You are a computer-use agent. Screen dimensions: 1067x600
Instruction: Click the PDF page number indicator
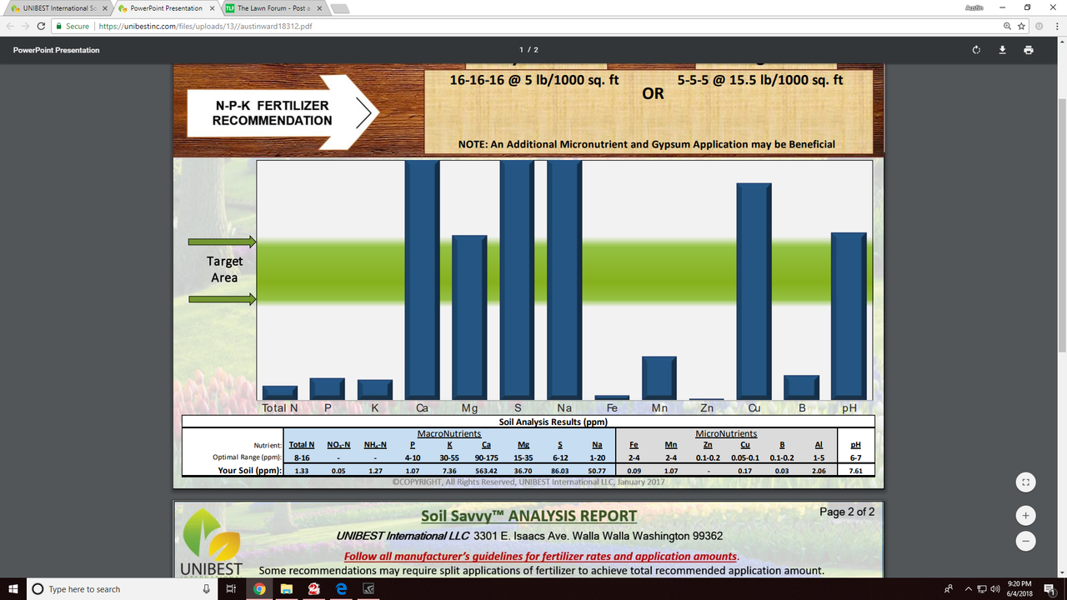tap(528, 50)
